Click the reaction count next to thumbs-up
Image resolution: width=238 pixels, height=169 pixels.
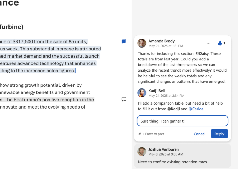(224, 43)
